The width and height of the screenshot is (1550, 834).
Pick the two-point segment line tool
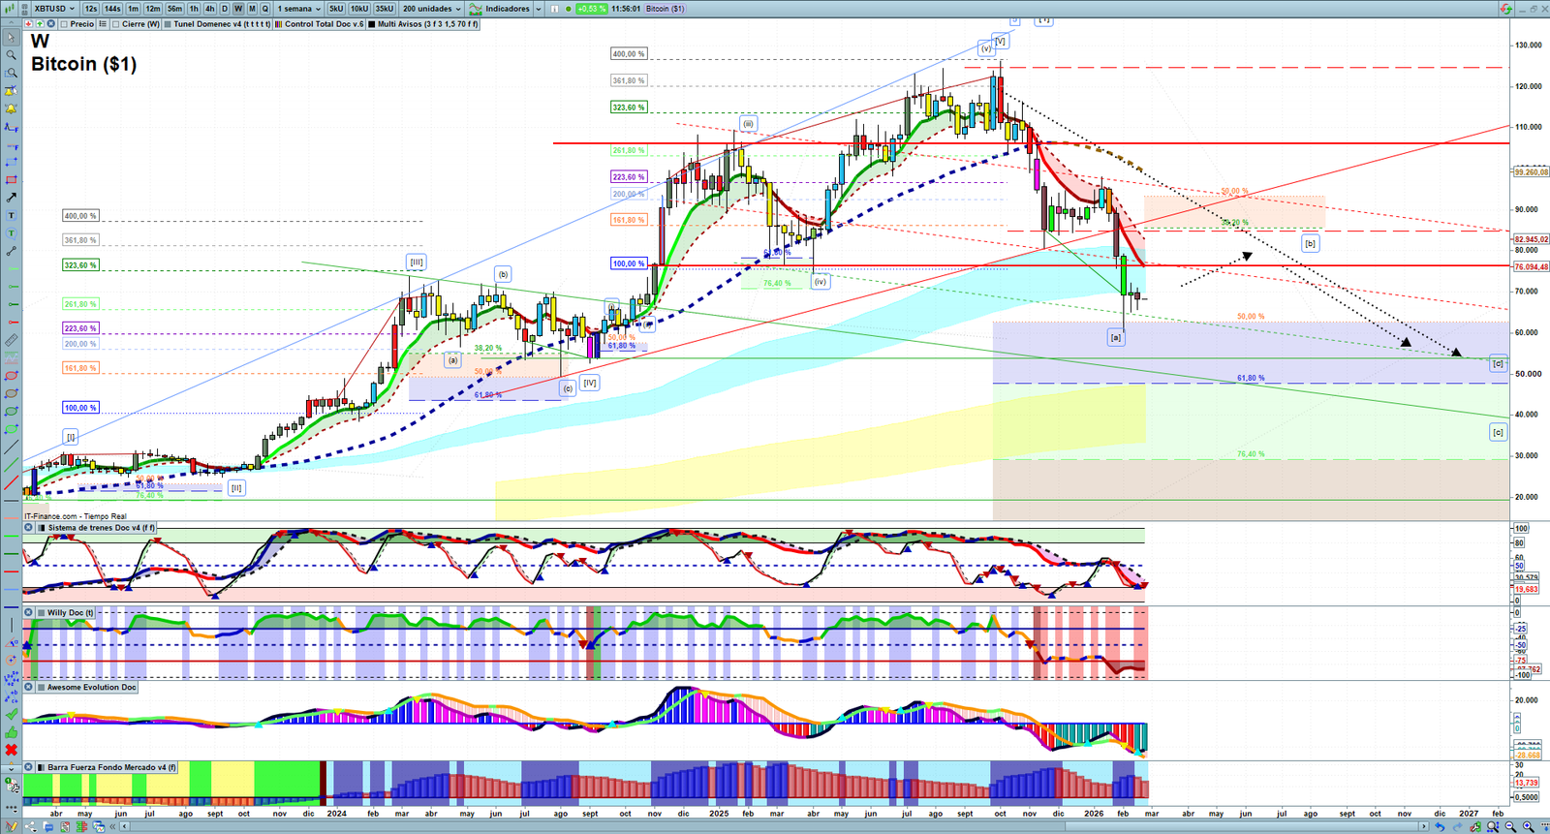[x=12, y=251]
